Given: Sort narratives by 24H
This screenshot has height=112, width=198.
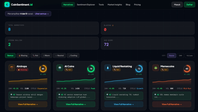Looking at the screenshot, I should [x=180, y=56].
